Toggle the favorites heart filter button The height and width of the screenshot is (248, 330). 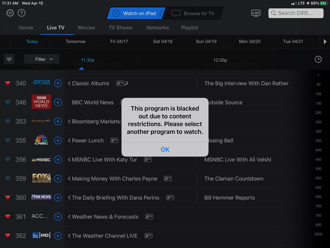coord(9,59)
